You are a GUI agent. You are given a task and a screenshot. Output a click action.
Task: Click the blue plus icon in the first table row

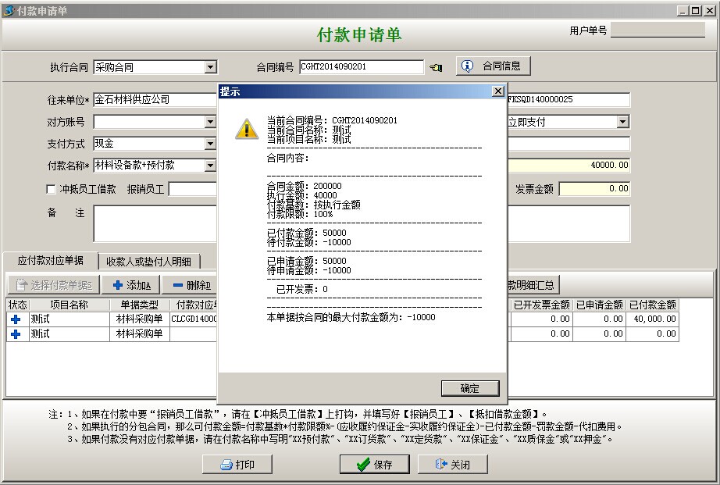tap(16, 319)
